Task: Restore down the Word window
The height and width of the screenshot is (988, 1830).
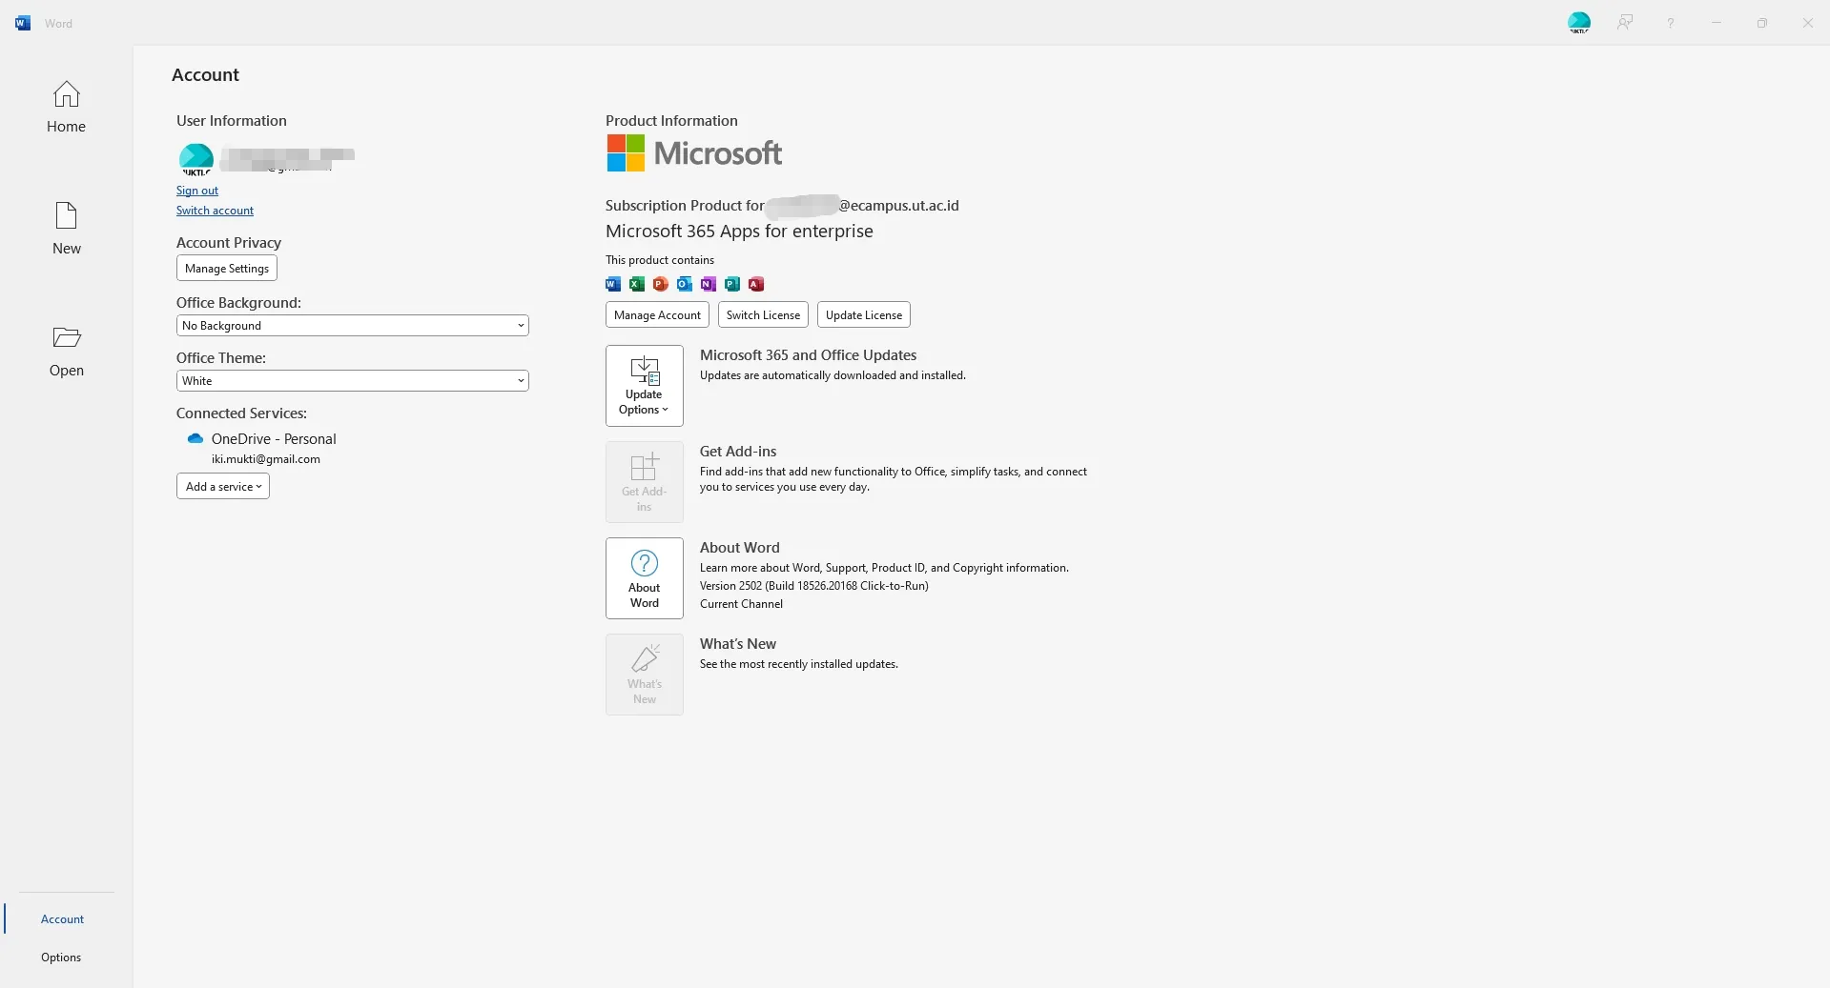Action: coord(1762,23)
